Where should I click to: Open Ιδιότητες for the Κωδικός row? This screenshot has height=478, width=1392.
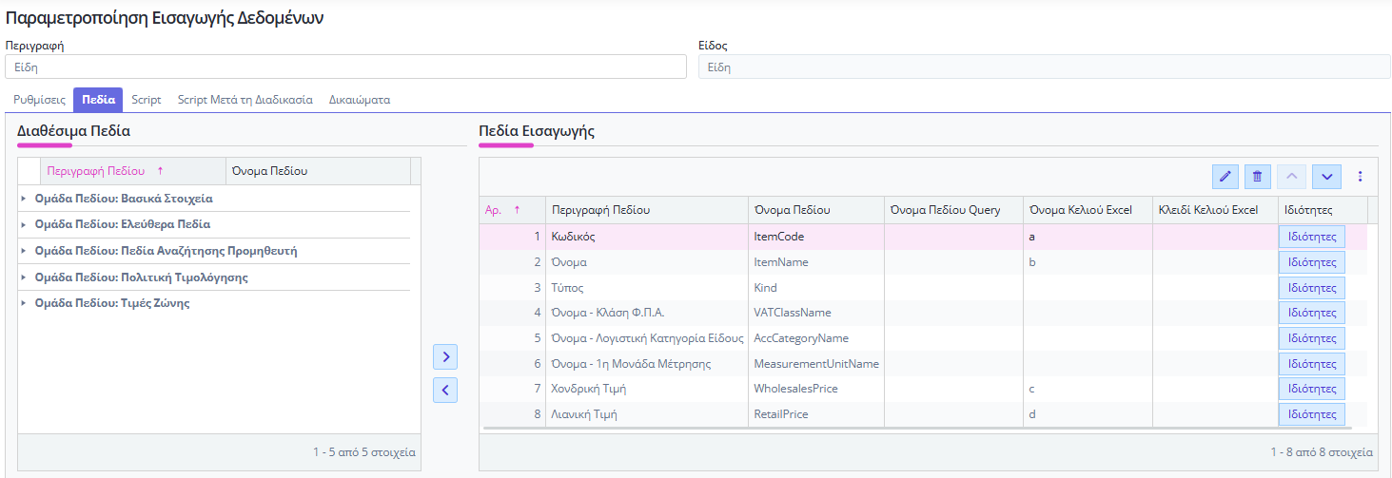click(x=1312, y=237)
